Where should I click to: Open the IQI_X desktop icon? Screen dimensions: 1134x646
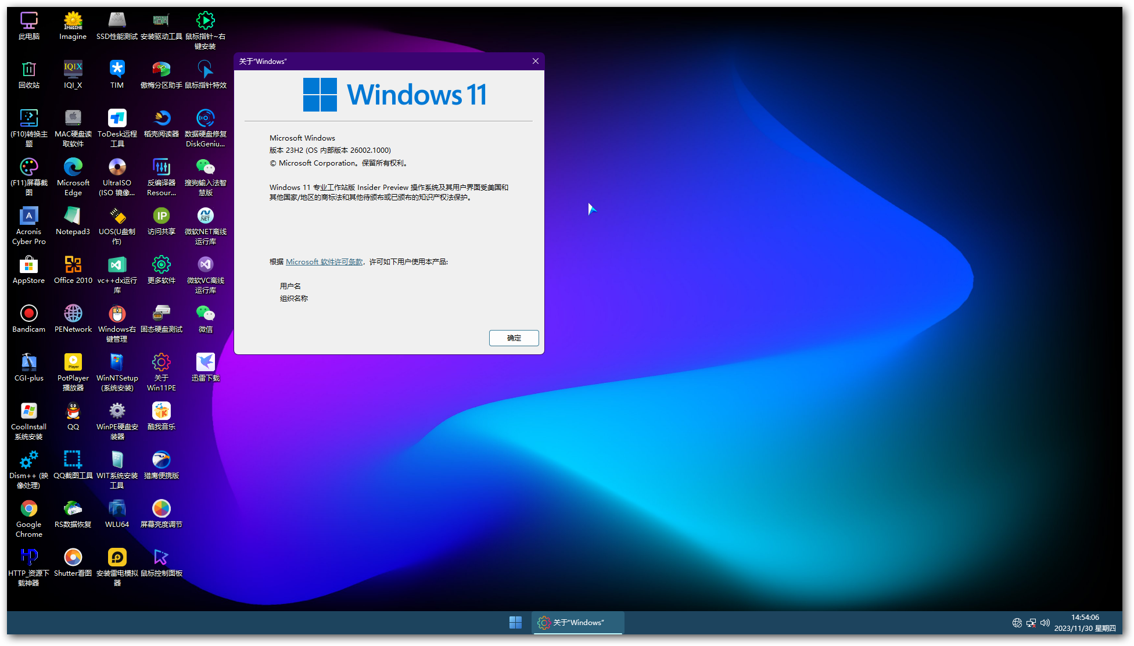coord(73,74)
